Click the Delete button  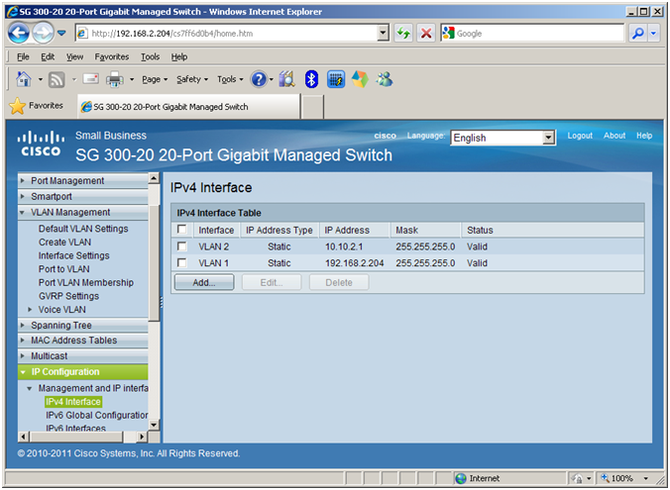click(339, 282)
